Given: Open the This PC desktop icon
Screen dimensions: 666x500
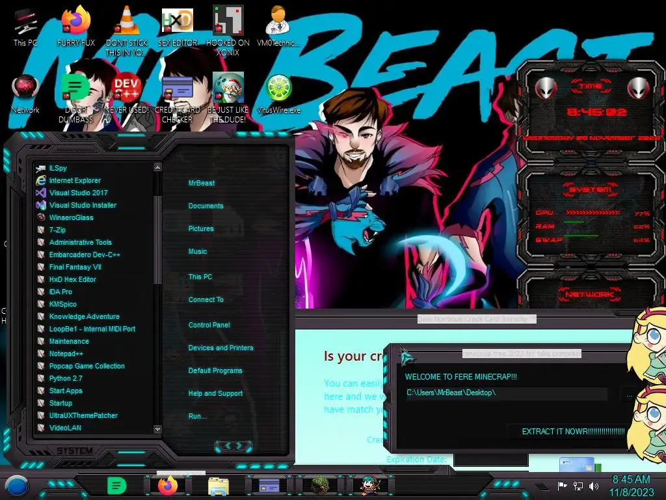Looking at the screenshot, I should (x=25, y=27).
